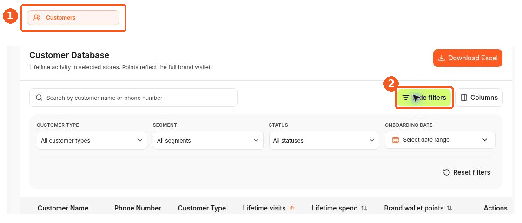Viewport: 522px width, 223px height.
Task: Click the columns layout icon
Action: pyautogui.click(x=464, y=98)
